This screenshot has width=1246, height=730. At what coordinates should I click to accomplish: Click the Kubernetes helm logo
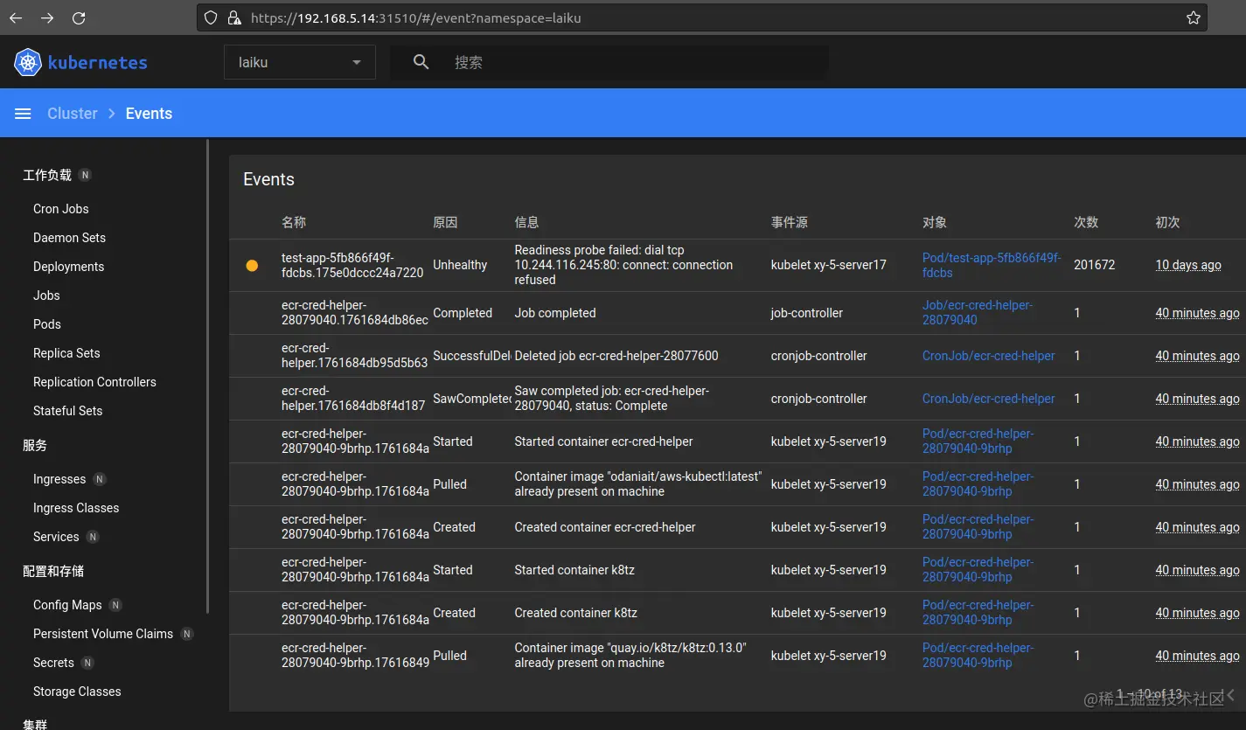click(28, 62)
